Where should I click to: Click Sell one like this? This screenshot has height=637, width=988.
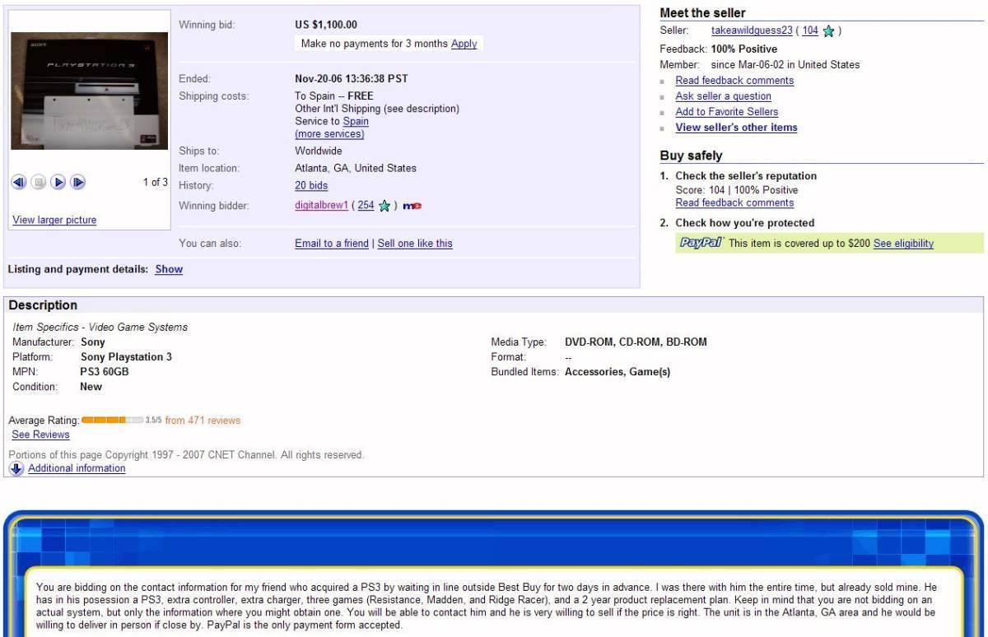pyautogui.click(x=415, y=244)
